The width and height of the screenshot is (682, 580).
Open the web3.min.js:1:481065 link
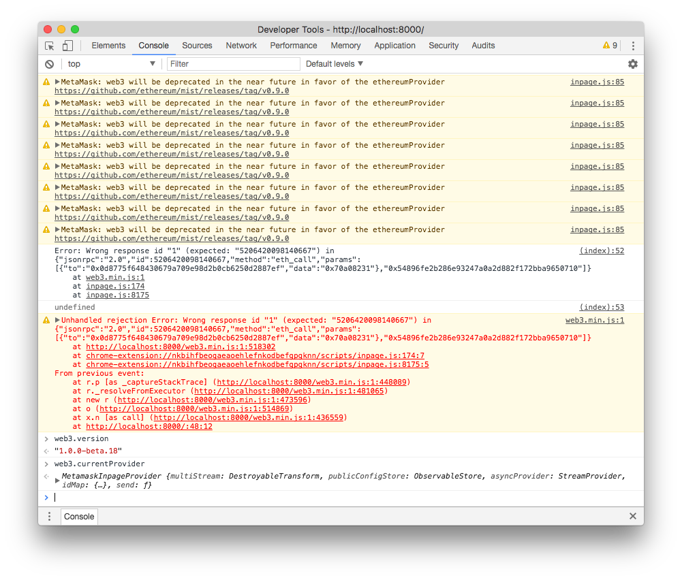pos(290,391)
